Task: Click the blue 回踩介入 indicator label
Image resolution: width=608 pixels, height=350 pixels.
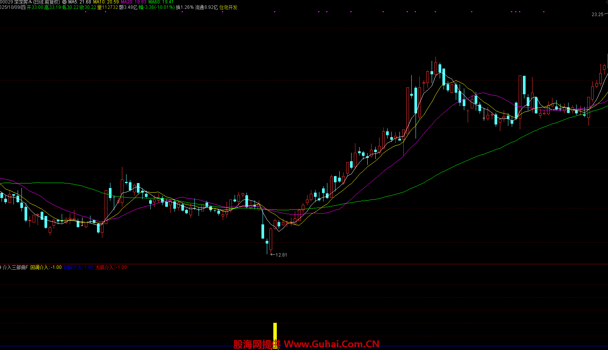Action: (x=79, y=267)
